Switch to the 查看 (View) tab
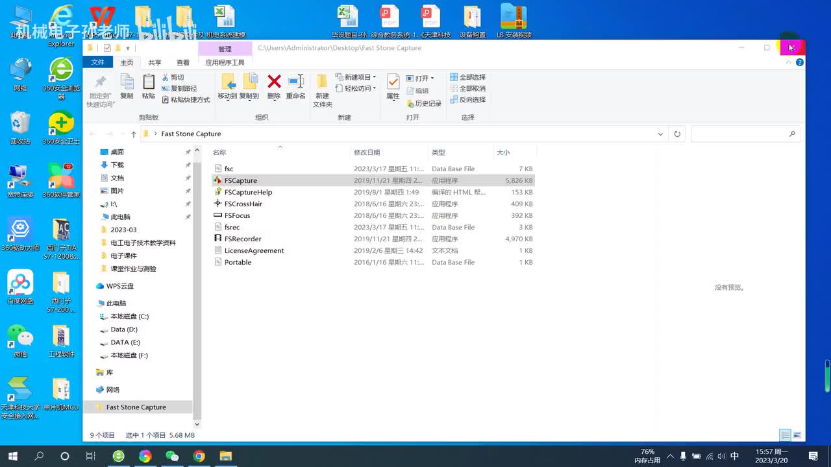 [183, 62]
